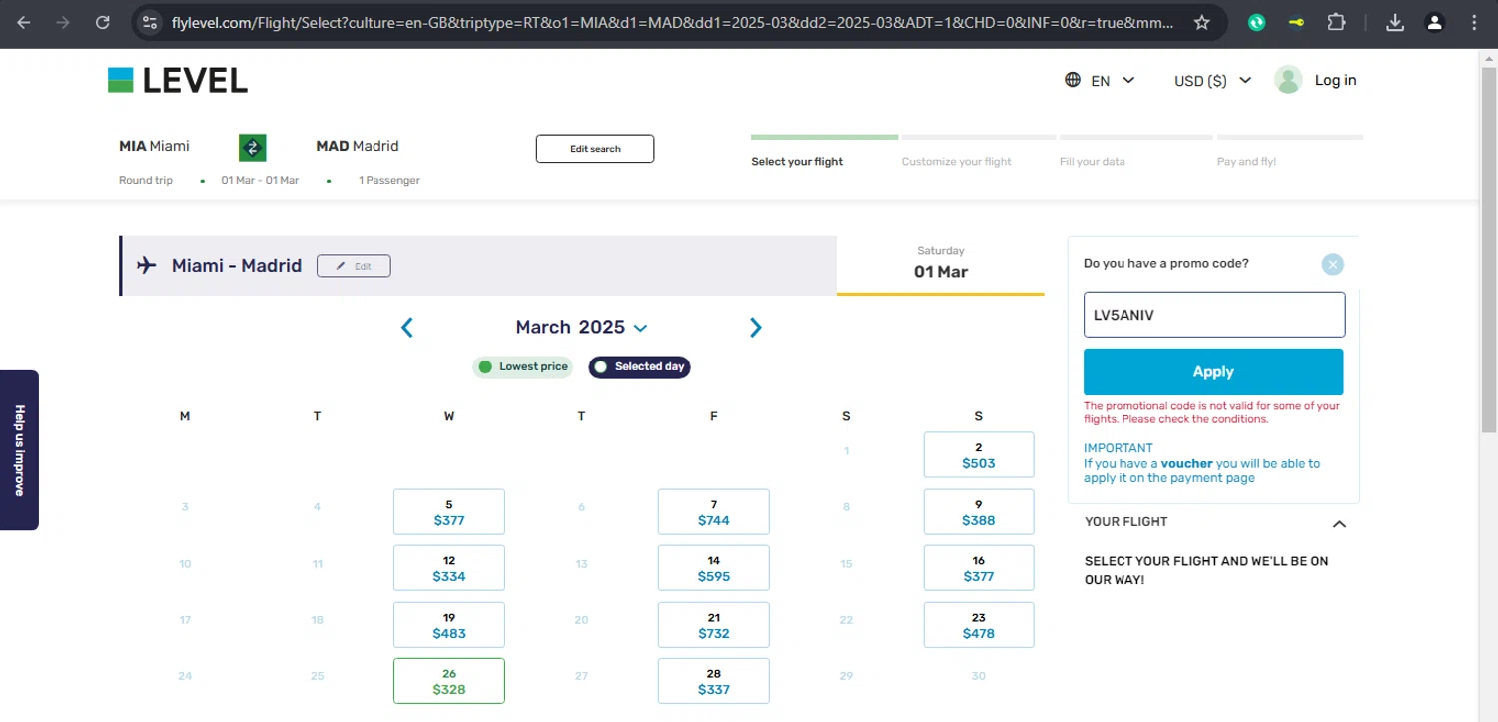Image resolution: width=1498 pixels, height=722 pixels.
Task: Click the 01 Mar - 01 Mar dates text
Action: [260, 180]
